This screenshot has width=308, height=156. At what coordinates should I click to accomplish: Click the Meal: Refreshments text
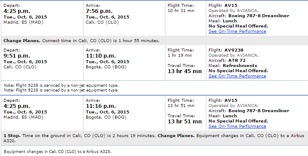[233, 65]
